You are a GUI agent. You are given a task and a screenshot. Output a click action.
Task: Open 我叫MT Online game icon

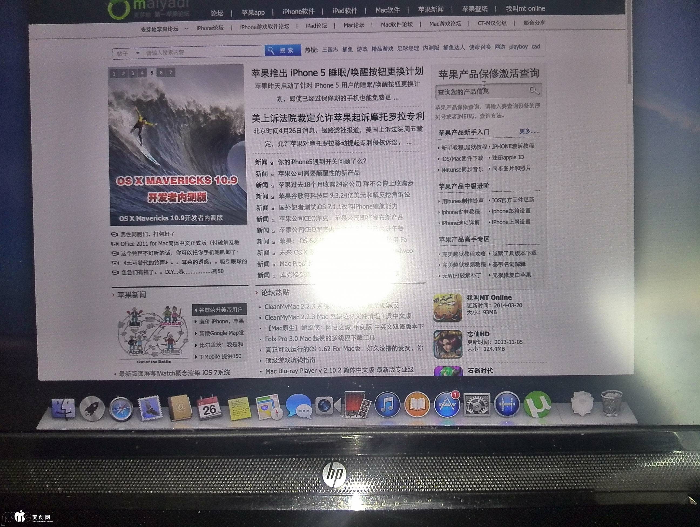tap(447, 307)
